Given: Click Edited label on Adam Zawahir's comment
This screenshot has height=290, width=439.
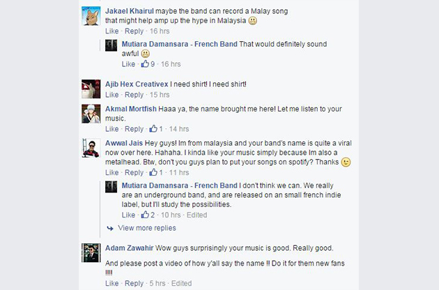Looking at the screenshot, I should tap(181, 284).
